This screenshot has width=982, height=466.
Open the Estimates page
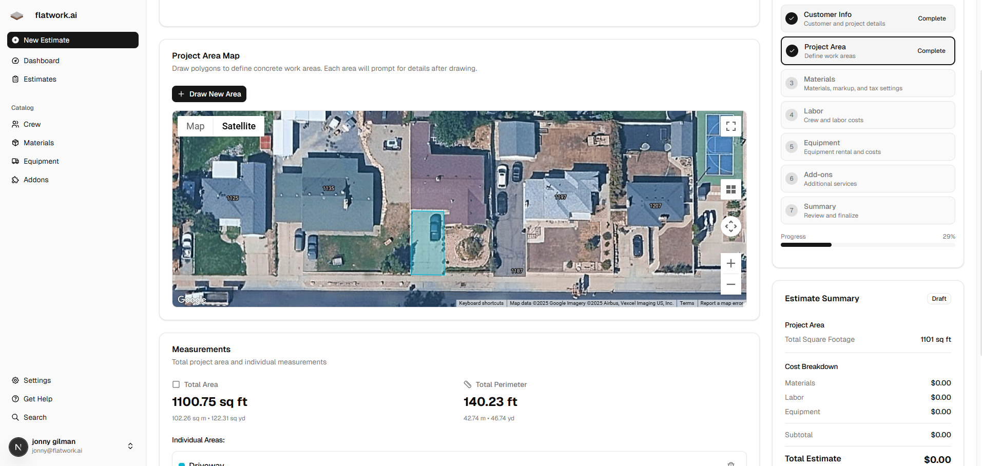[x=40, y=79]
